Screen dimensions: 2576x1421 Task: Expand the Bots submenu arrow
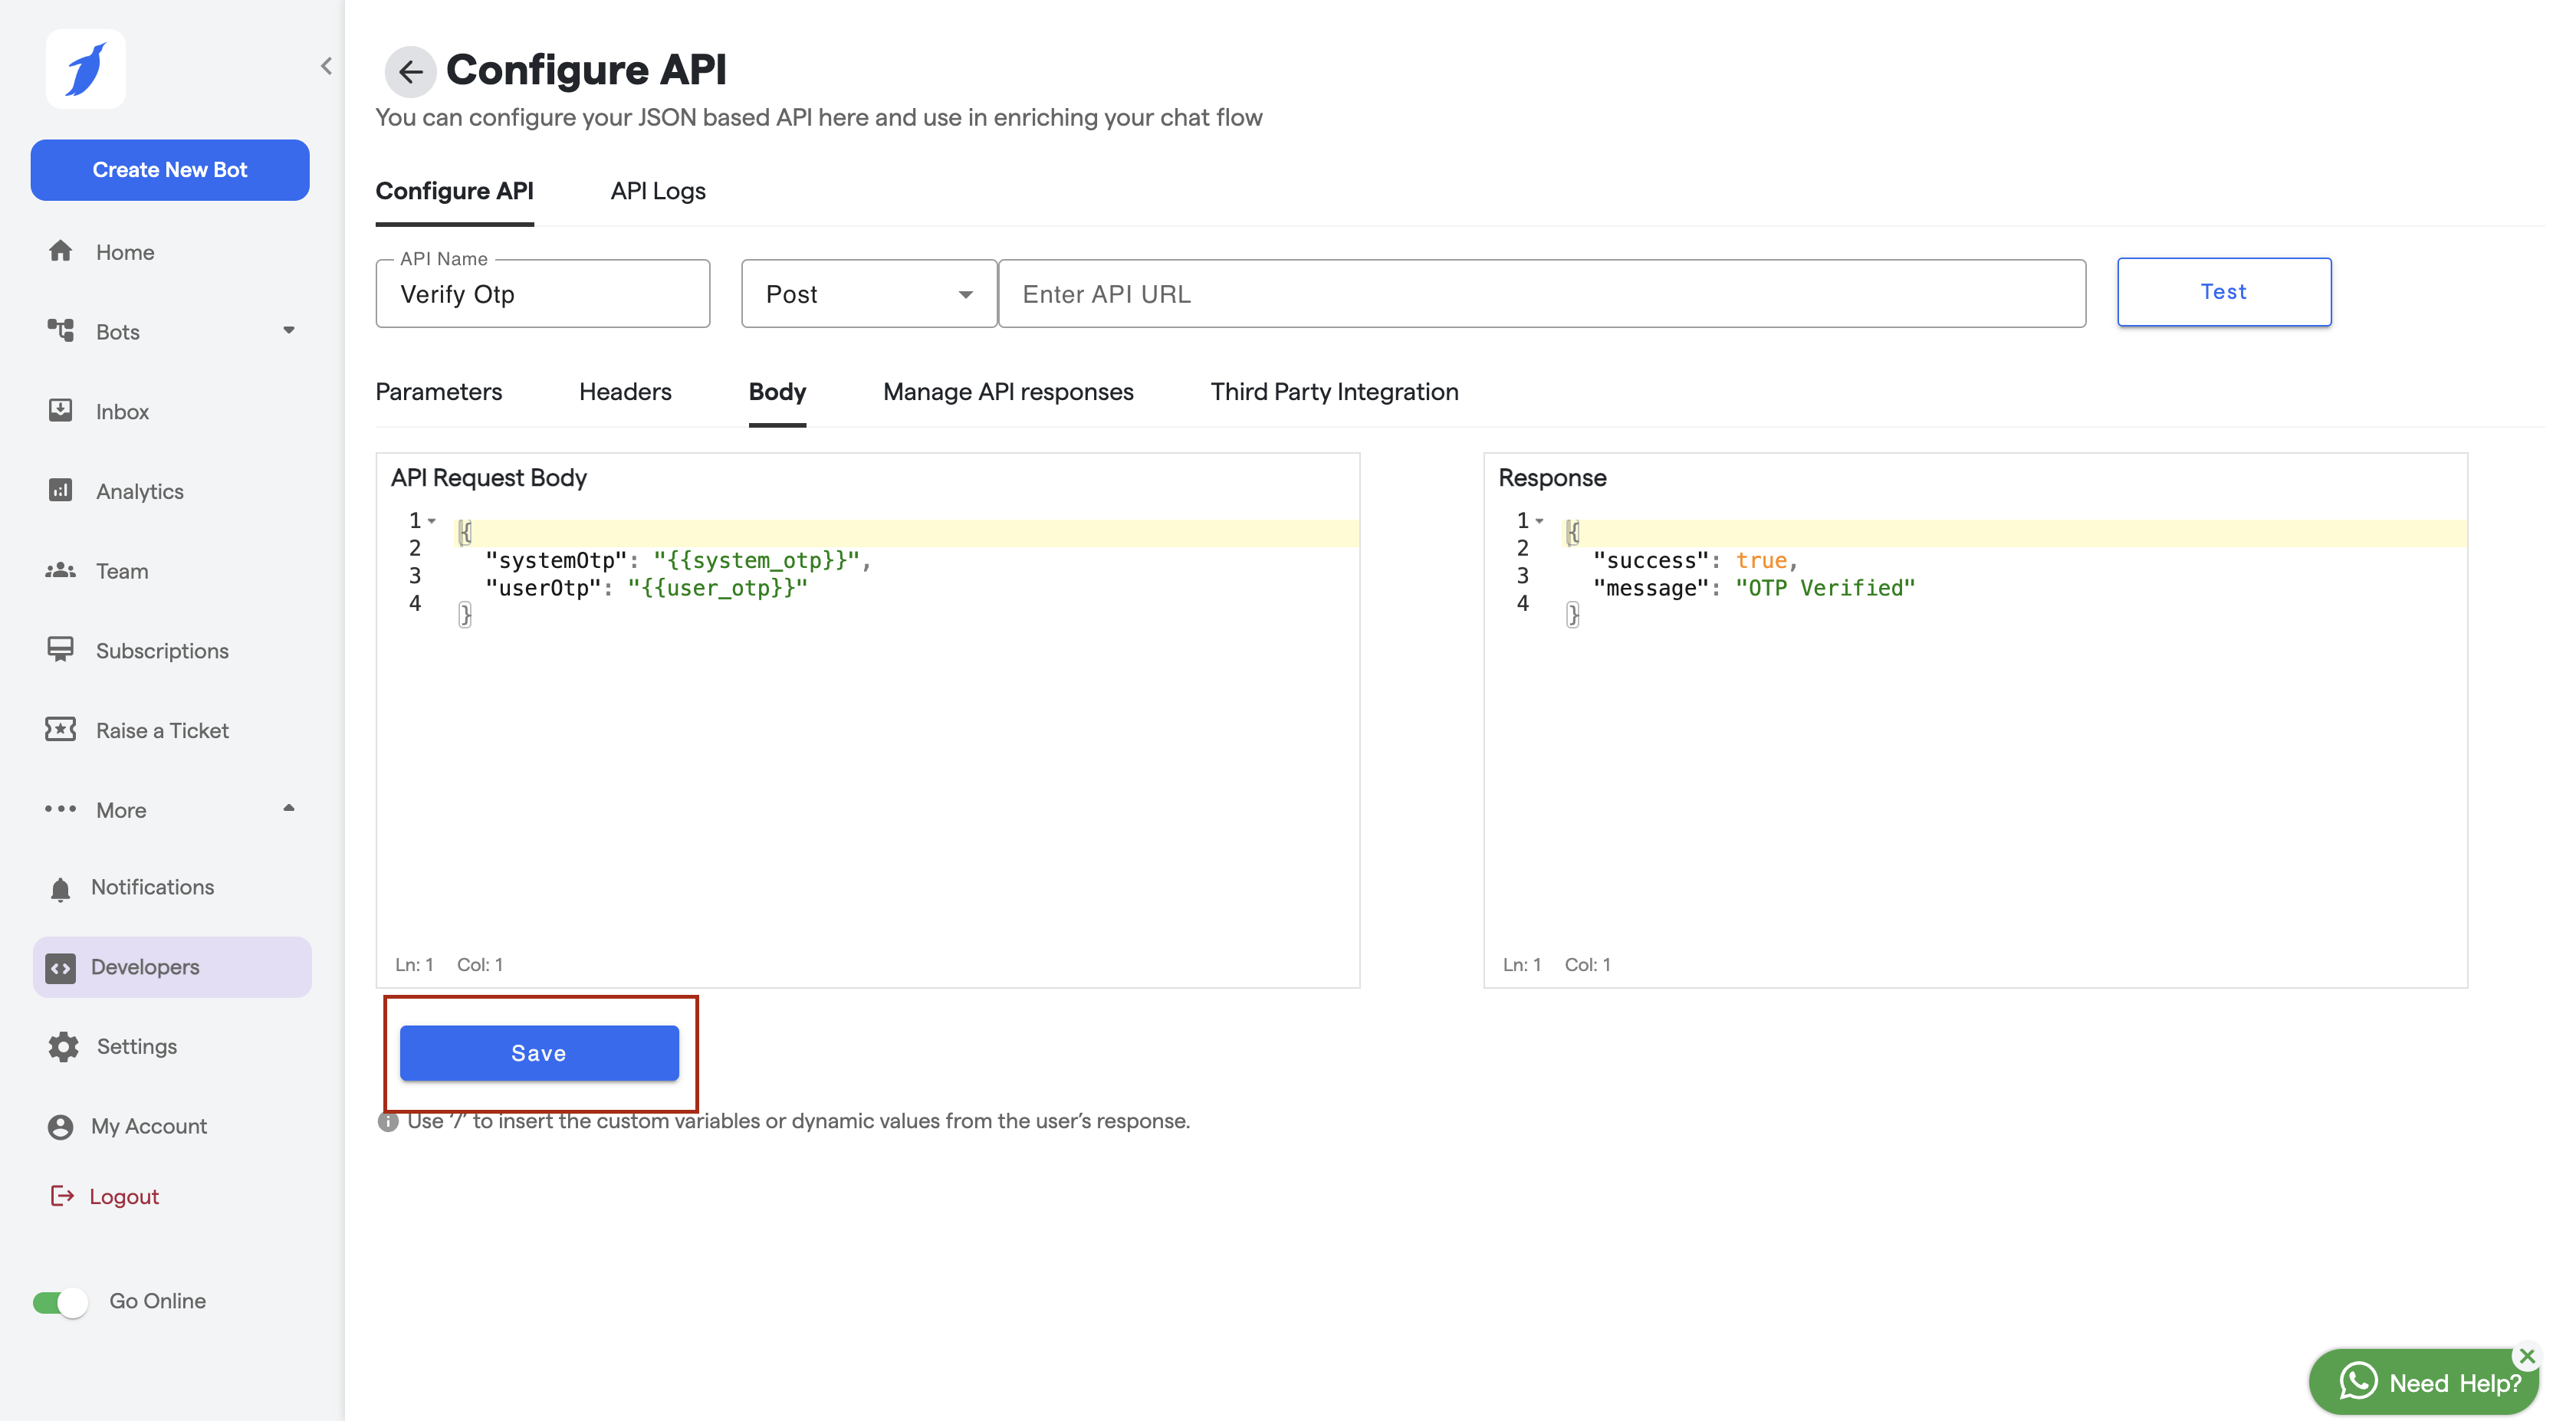[289, 330]
